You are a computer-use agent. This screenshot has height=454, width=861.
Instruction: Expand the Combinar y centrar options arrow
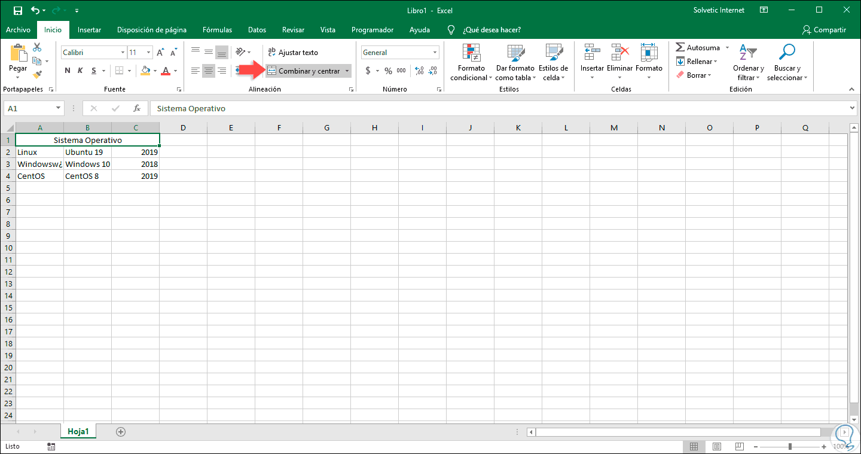click(x=347, y=71)
